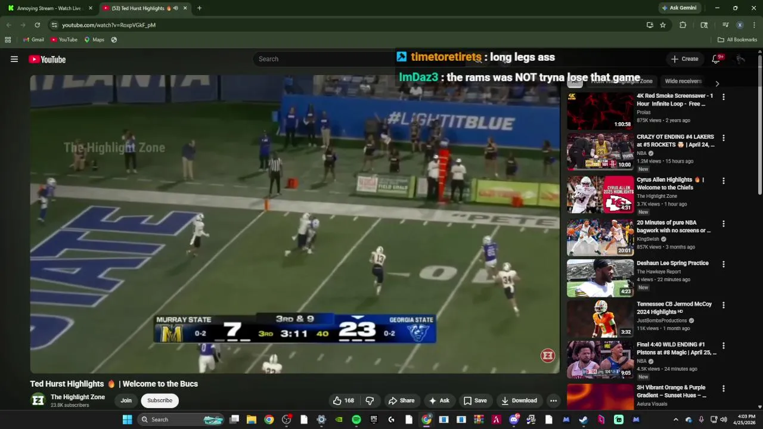
Task: Open the YouTube notifications bell
Action: pyautogui.click(x=717, y=59)
